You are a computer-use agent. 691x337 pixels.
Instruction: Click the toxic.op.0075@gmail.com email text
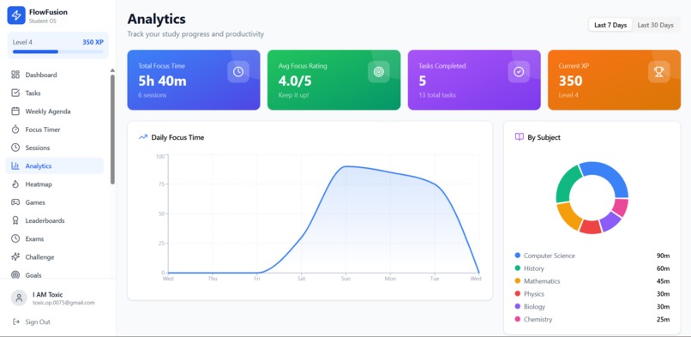[x=63, y=303]
